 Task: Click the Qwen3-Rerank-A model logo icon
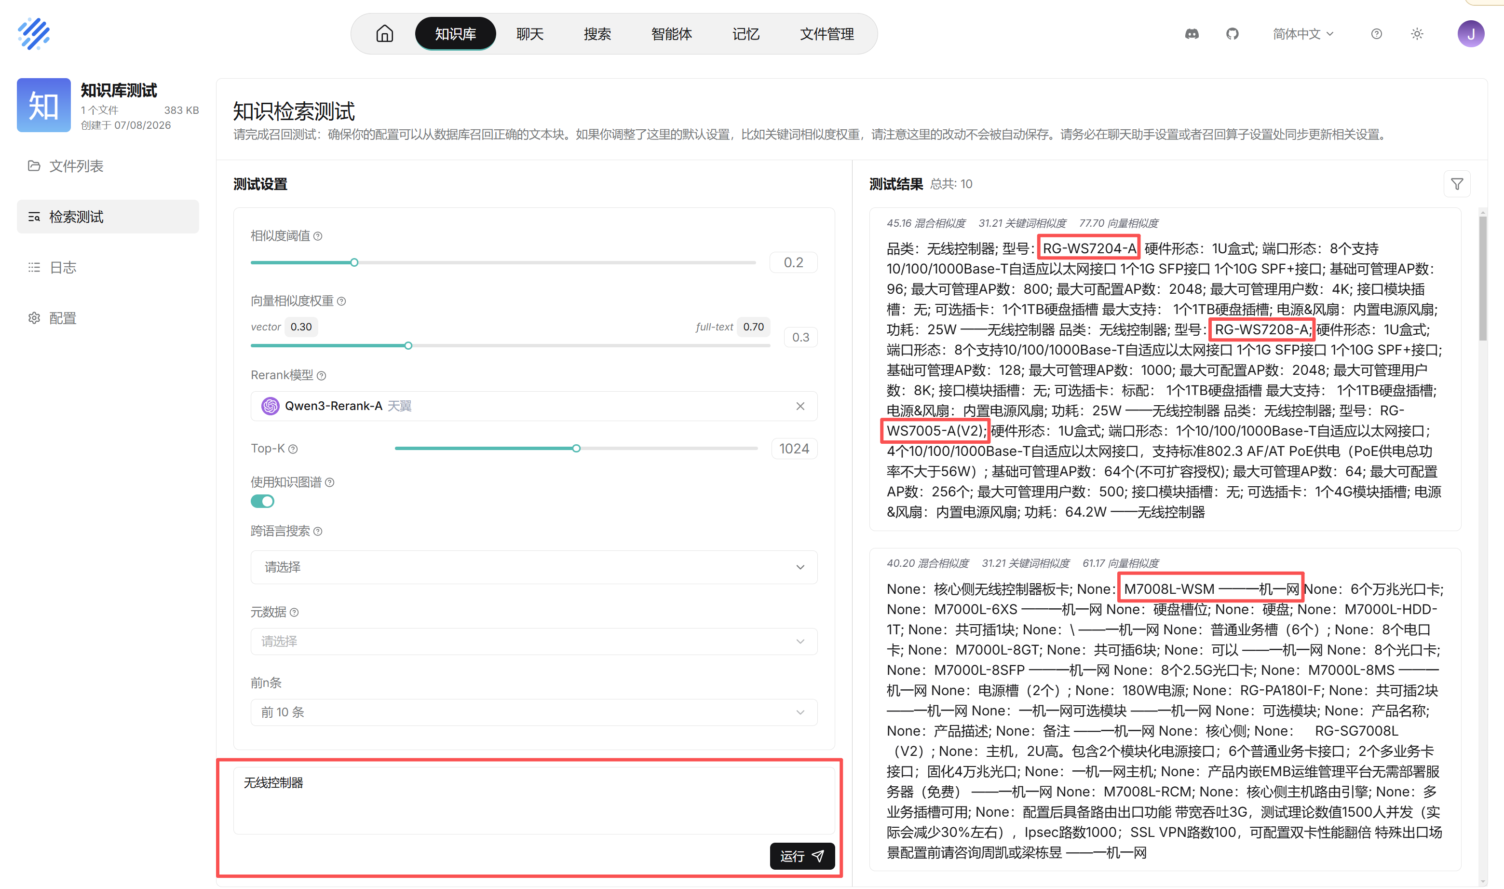(270, 406)
